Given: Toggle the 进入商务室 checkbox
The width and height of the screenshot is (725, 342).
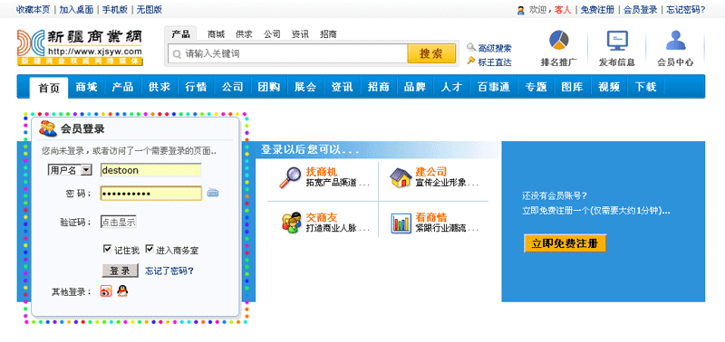Looking at the screenshot, I should pos(150,249).
